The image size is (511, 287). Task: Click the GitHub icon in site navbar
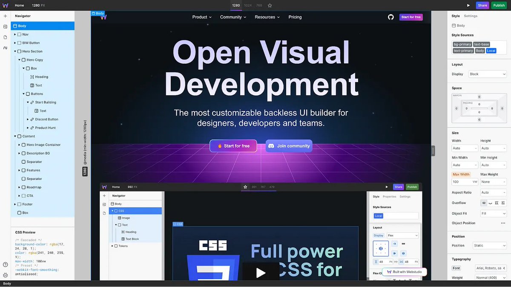(x=390, y=17)
